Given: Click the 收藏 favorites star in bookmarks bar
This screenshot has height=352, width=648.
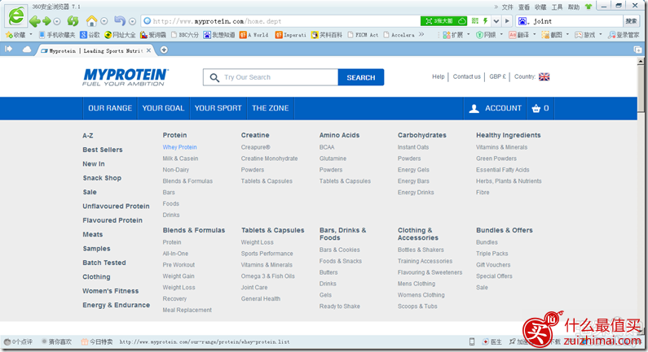Looking at the screenshot, I should click(15, 35).
